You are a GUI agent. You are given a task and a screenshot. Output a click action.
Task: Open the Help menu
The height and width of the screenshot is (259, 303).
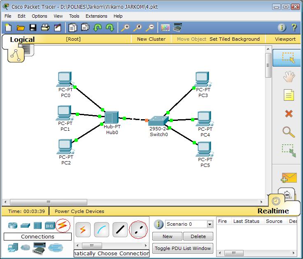point(118,16)
